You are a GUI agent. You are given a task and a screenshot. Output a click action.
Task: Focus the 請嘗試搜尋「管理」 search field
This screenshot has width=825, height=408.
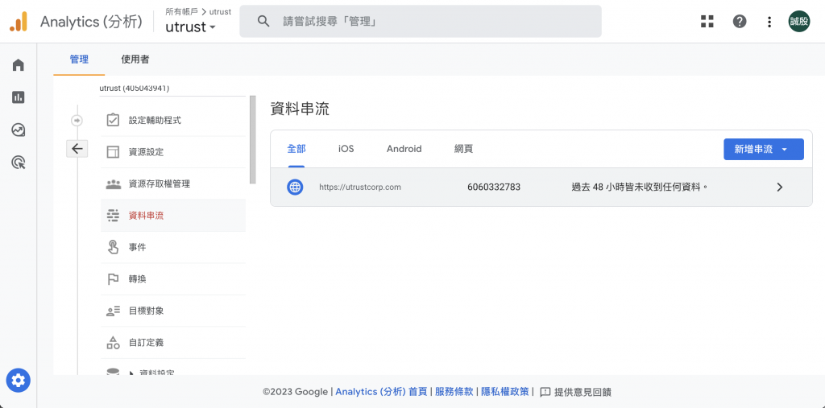pos(421,22)
